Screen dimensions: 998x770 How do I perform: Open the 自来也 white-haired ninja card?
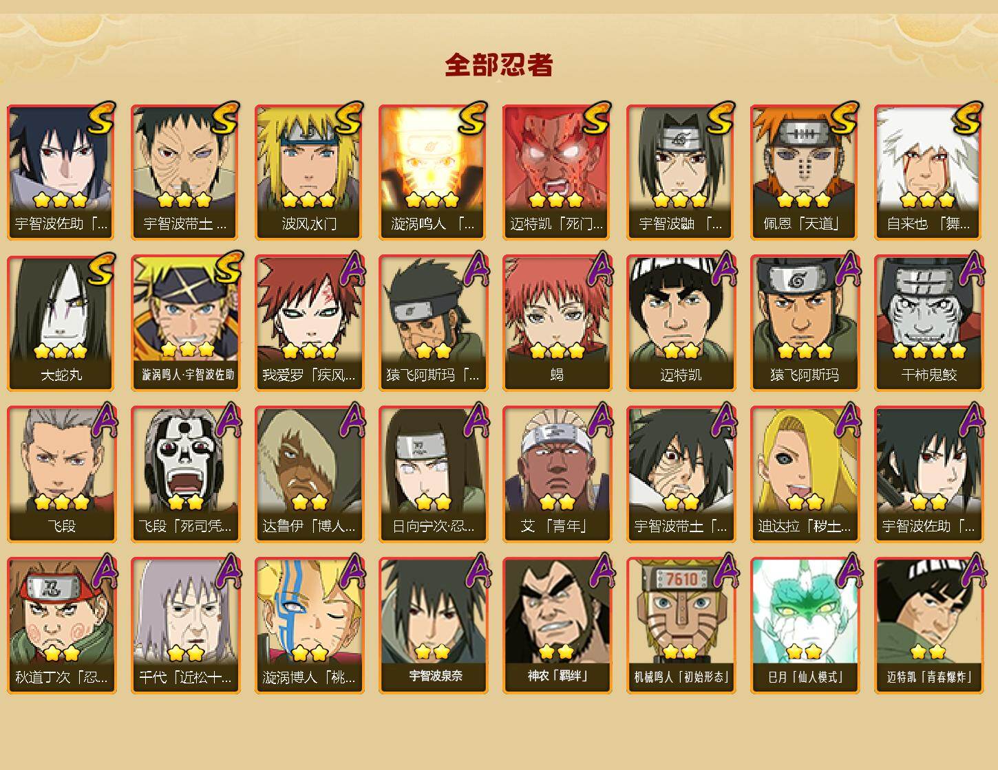pyautogui.click(x=928, y=172)
